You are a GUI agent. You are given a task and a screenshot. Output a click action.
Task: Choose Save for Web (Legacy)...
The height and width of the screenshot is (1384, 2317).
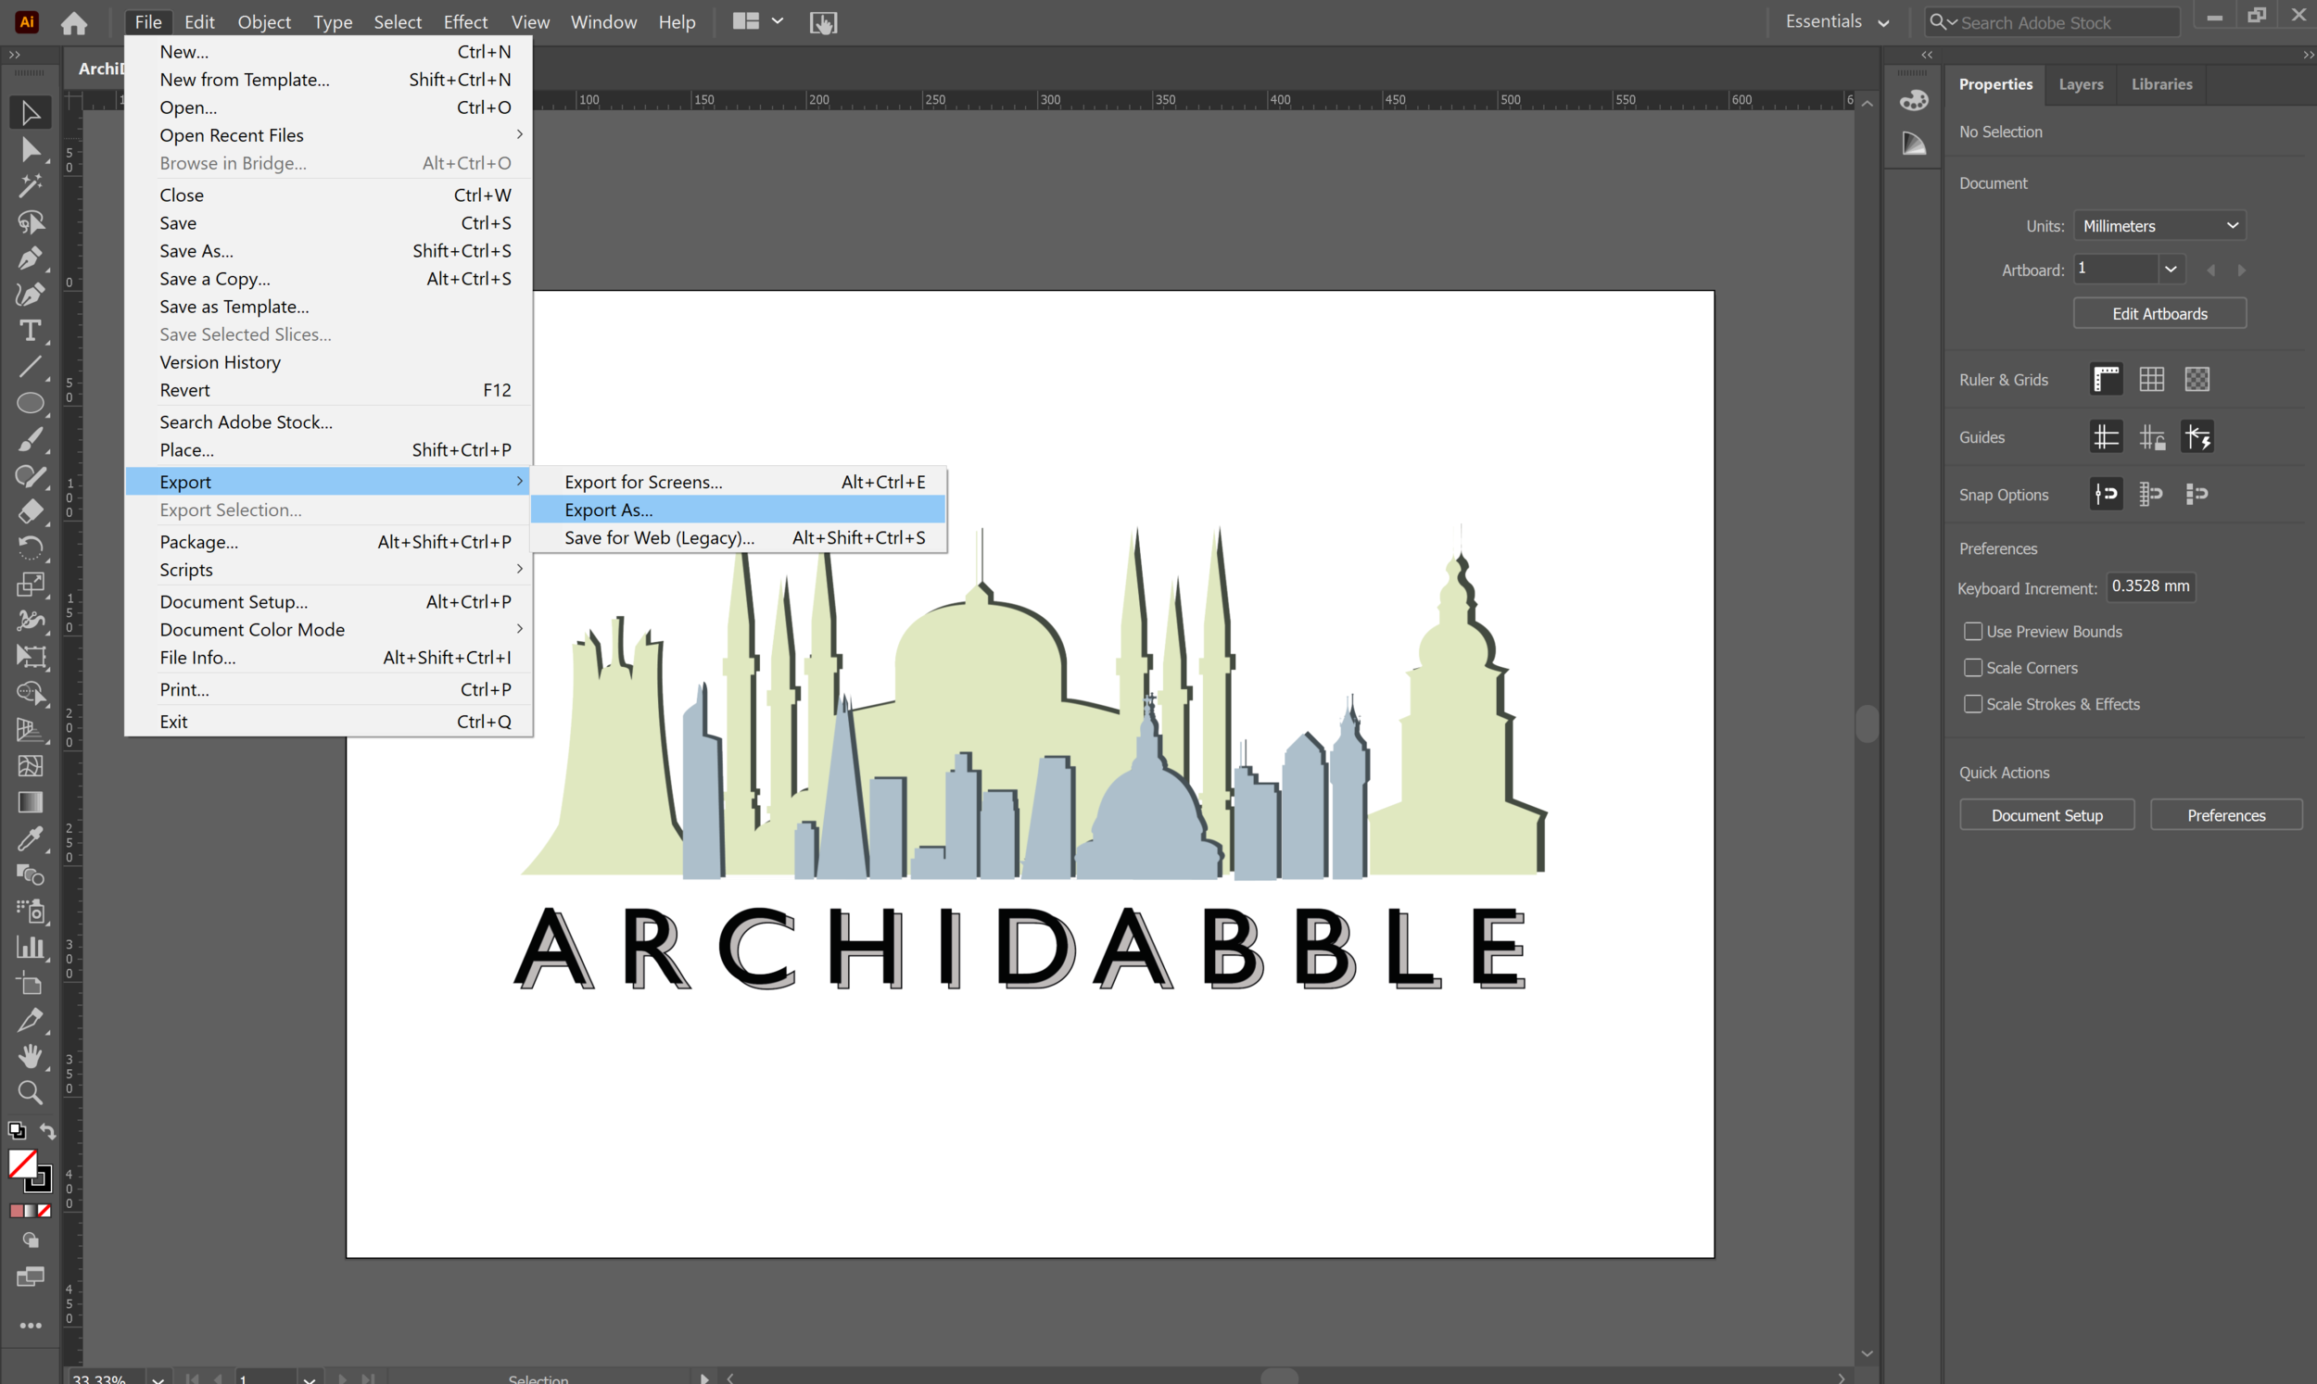pyautogui.click(x=738, y=538)
